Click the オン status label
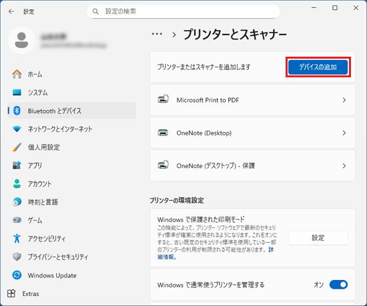 click(318, 285)
